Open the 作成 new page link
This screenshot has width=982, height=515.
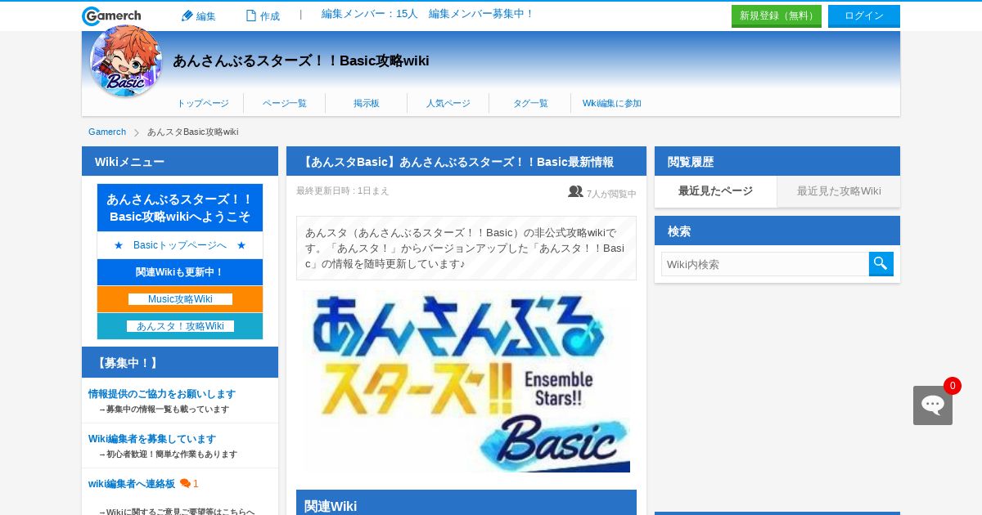coord(263,16)
